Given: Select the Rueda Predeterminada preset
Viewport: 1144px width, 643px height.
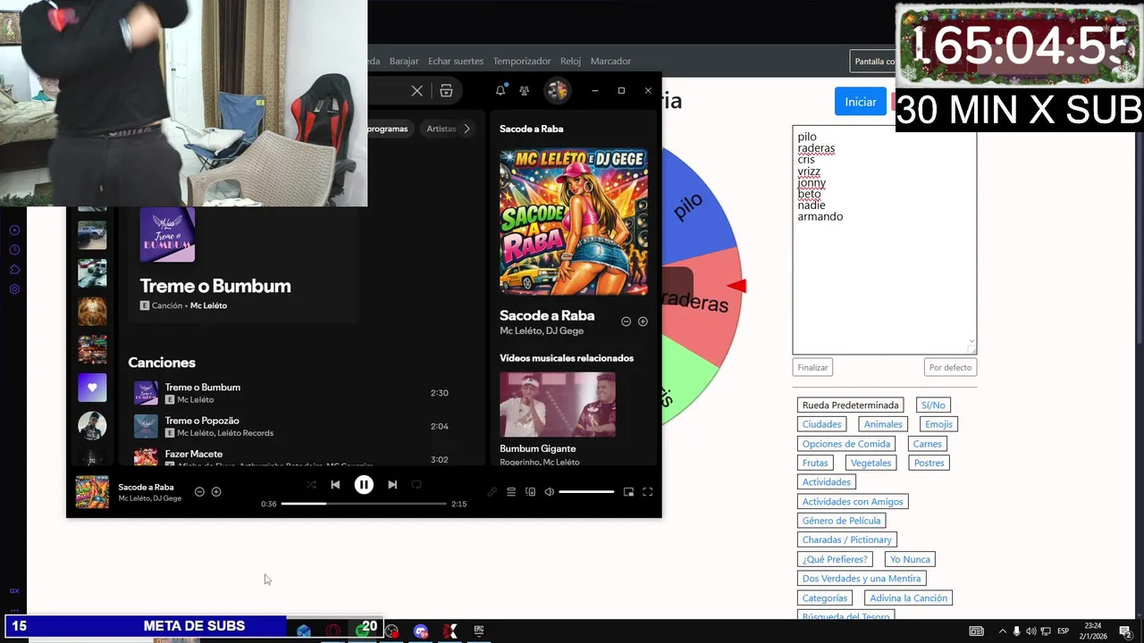Looking at the screenshot, I should [x=850, y=405].
